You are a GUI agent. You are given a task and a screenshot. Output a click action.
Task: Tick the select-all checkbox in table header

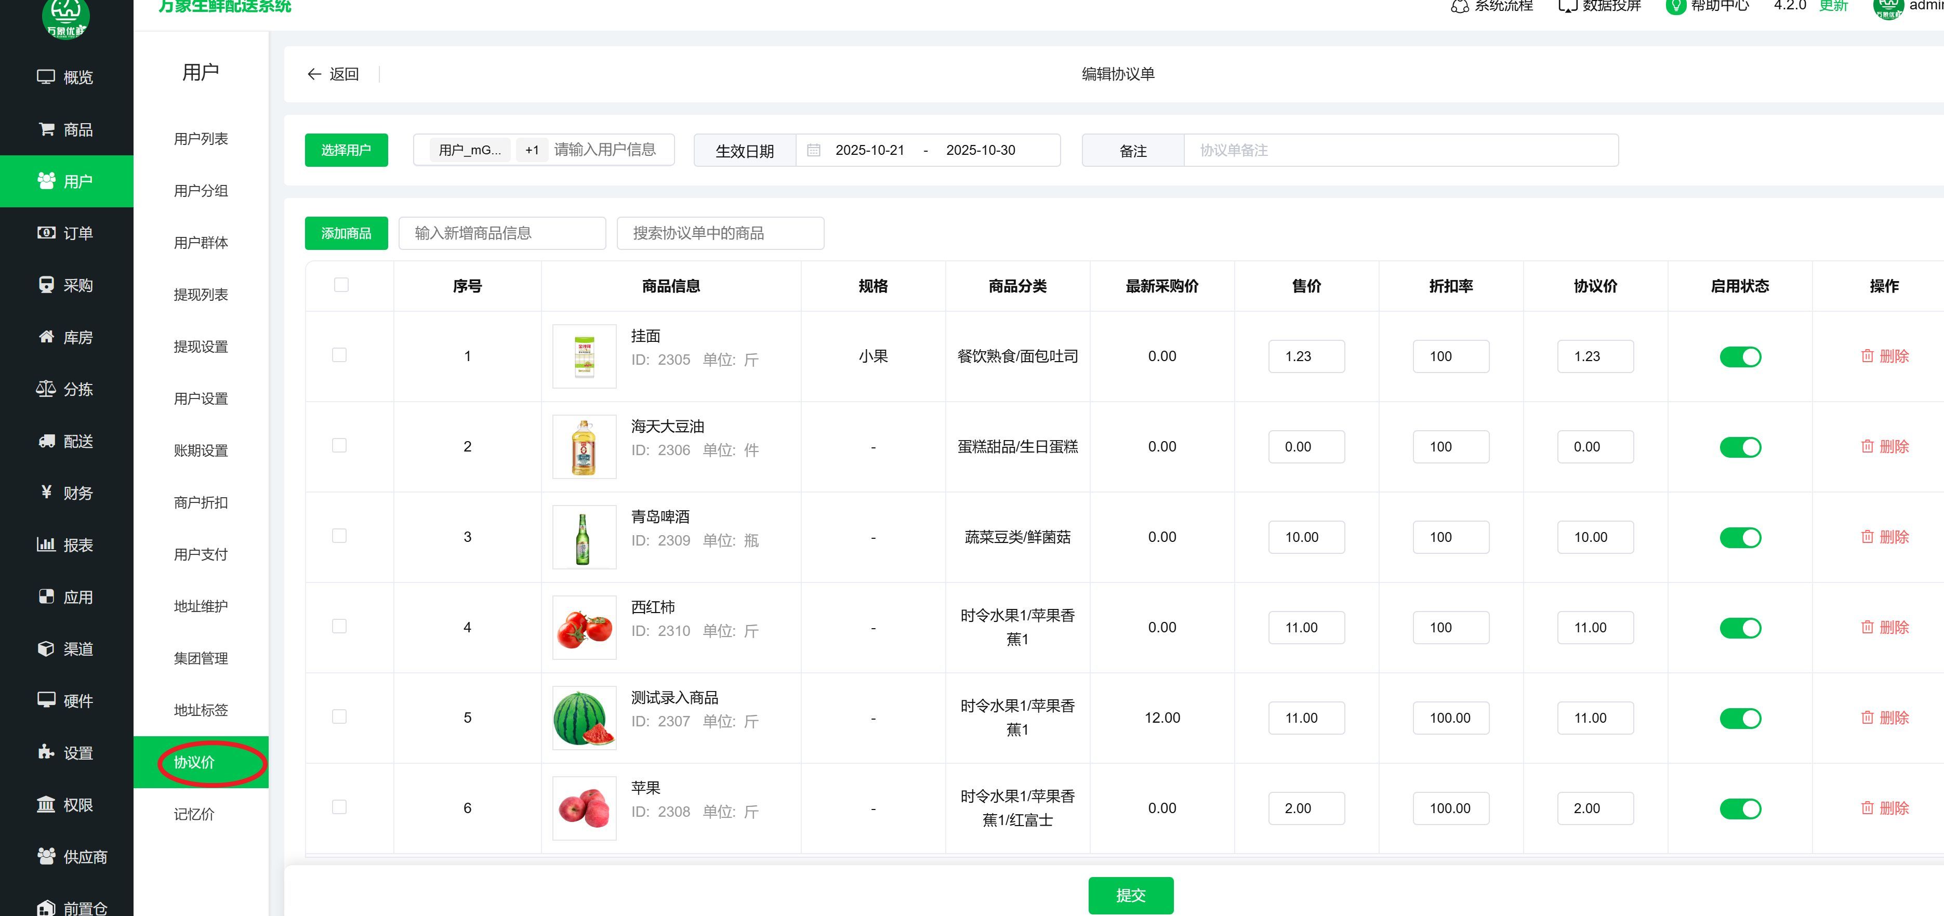pos(341,284)
